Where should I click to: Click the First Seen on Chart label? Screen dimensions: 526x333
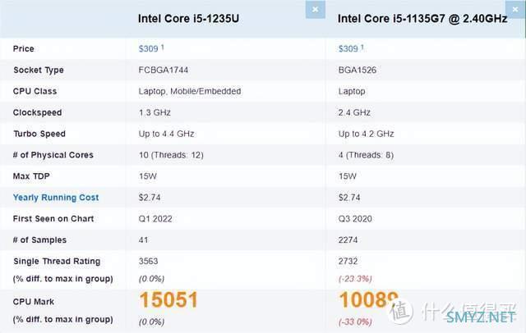coord(53,218)
